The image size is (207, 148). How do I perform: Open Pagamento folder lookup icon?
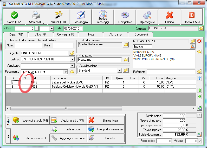[72, 72]
